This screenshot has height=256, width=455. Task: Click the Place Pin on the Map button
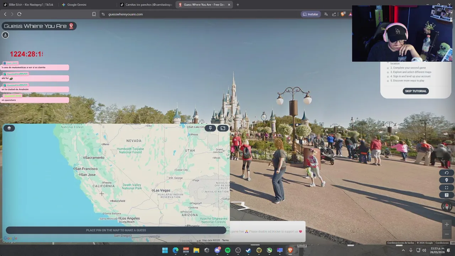pos(116,230)
